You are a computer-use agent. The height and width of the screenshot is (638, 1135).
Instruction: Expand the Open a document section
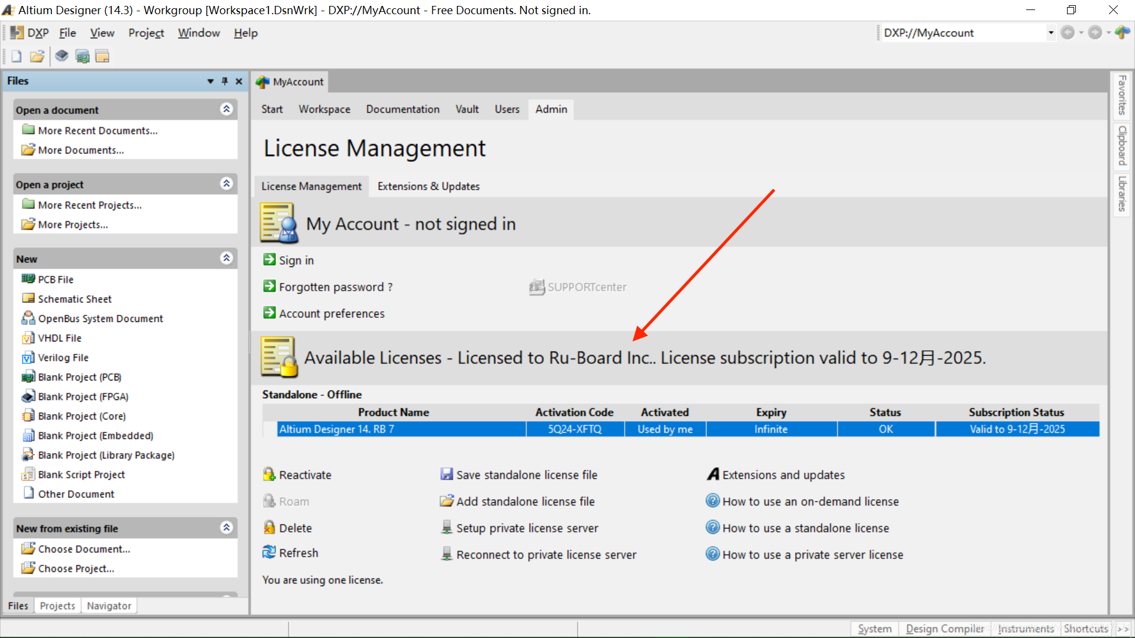[228, 109]
